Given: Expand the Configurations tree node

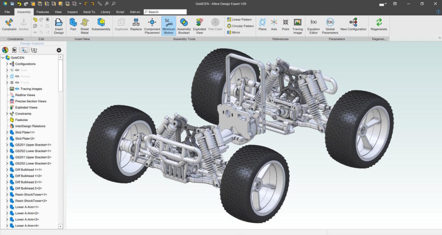Looking at the screenshot, I should [7, 64].
